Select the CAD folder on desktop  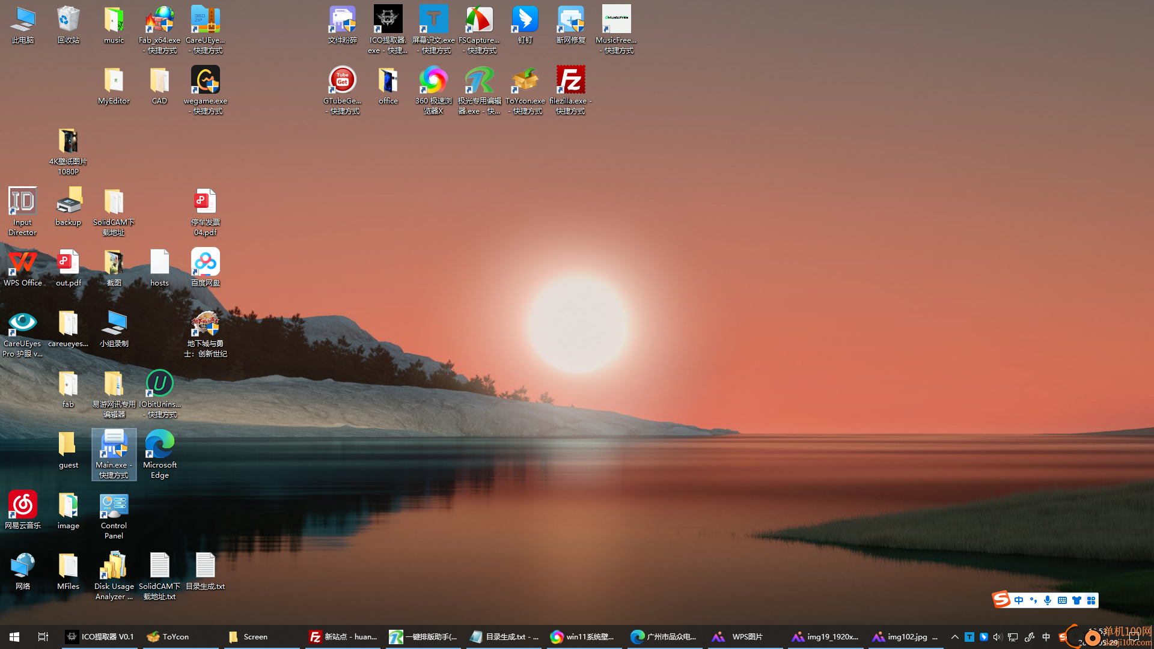pyautogui.click(x=159, y=86)
